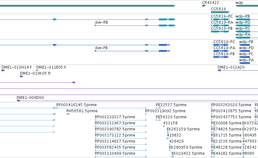Click the RP003582435.5prime EST label
The image size is (258, 158).
(x=115, y=148)
